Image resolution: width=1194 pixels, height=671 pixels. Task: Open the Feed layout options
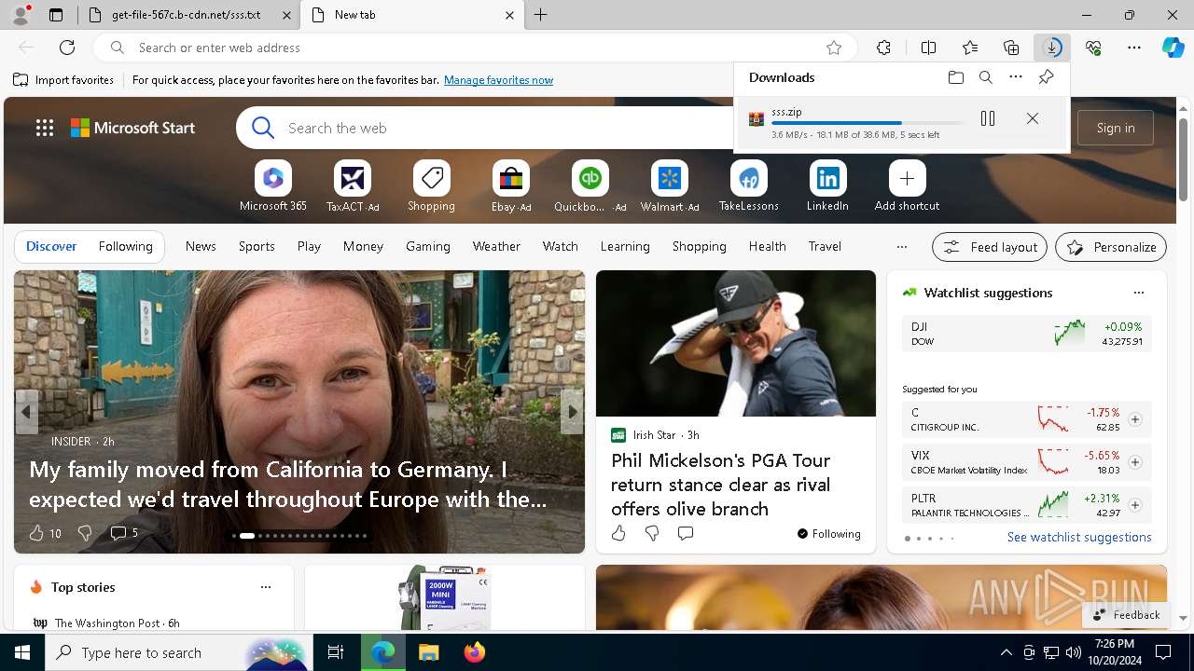point(991,247)
